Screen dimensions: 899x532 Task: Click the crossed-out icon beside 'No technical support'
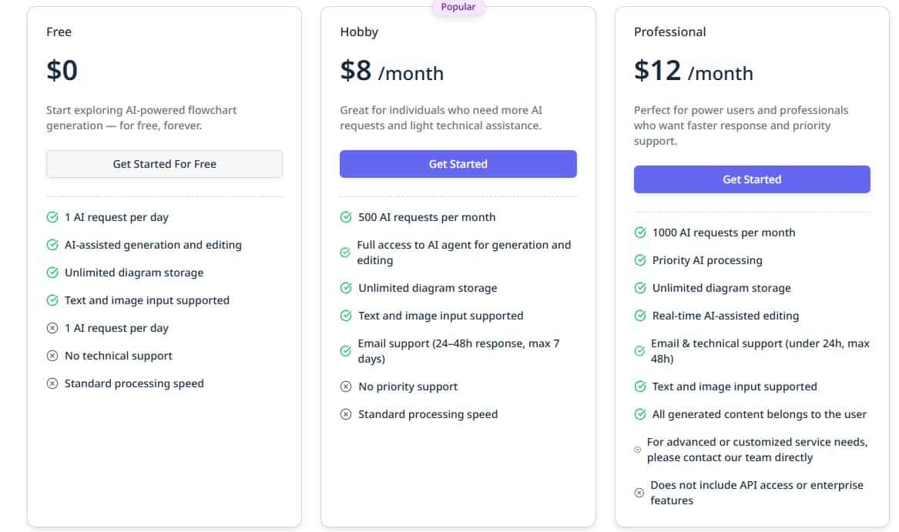click(52, 356)
